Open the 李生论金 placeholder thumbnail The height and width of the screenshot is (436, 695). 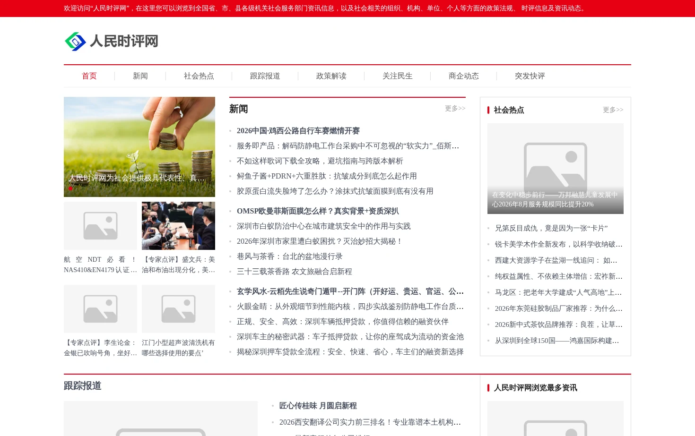pos(100,309)
